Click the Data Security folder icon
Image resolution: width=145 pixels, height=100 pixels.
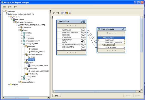click(x=27, y=74)
